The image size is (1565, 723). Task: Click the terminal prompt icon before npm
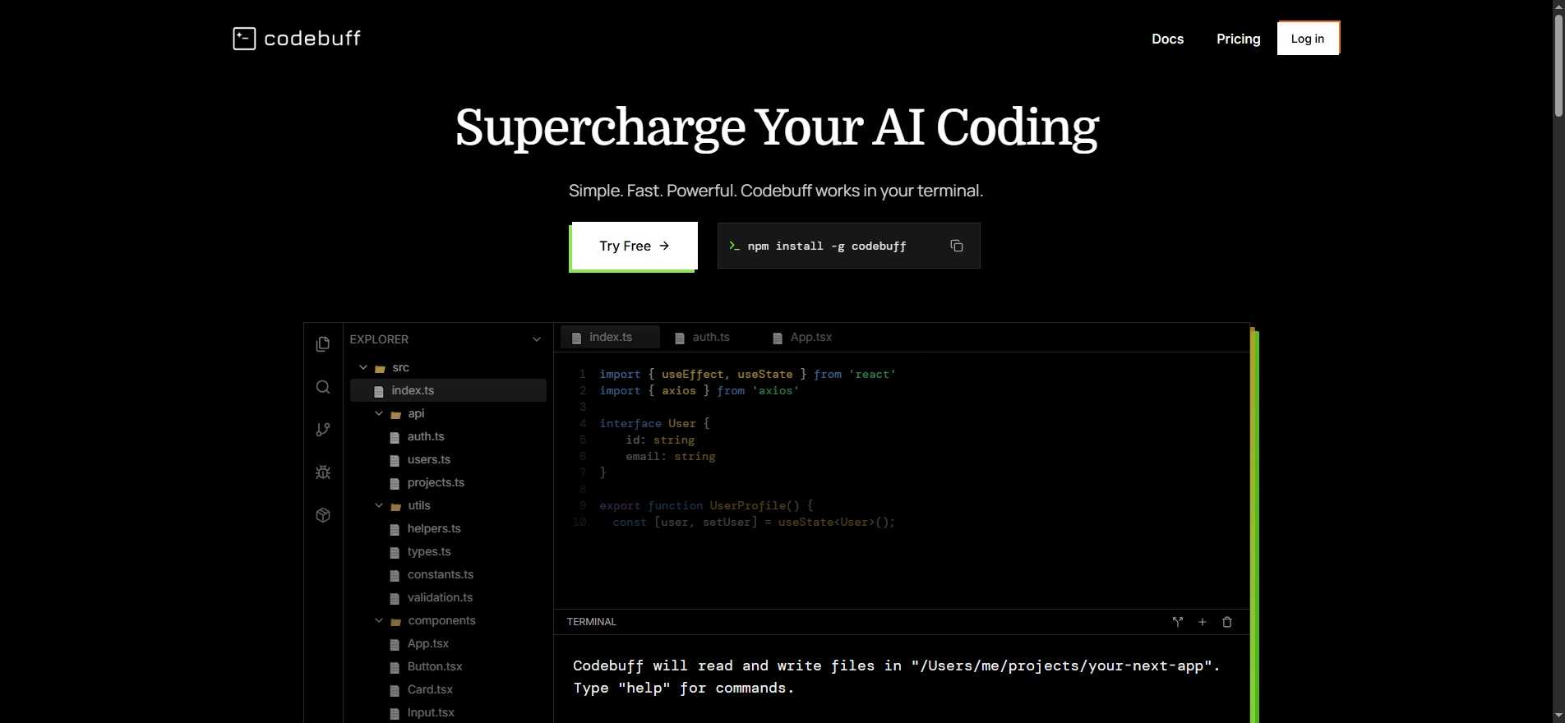tap(735, 246)
